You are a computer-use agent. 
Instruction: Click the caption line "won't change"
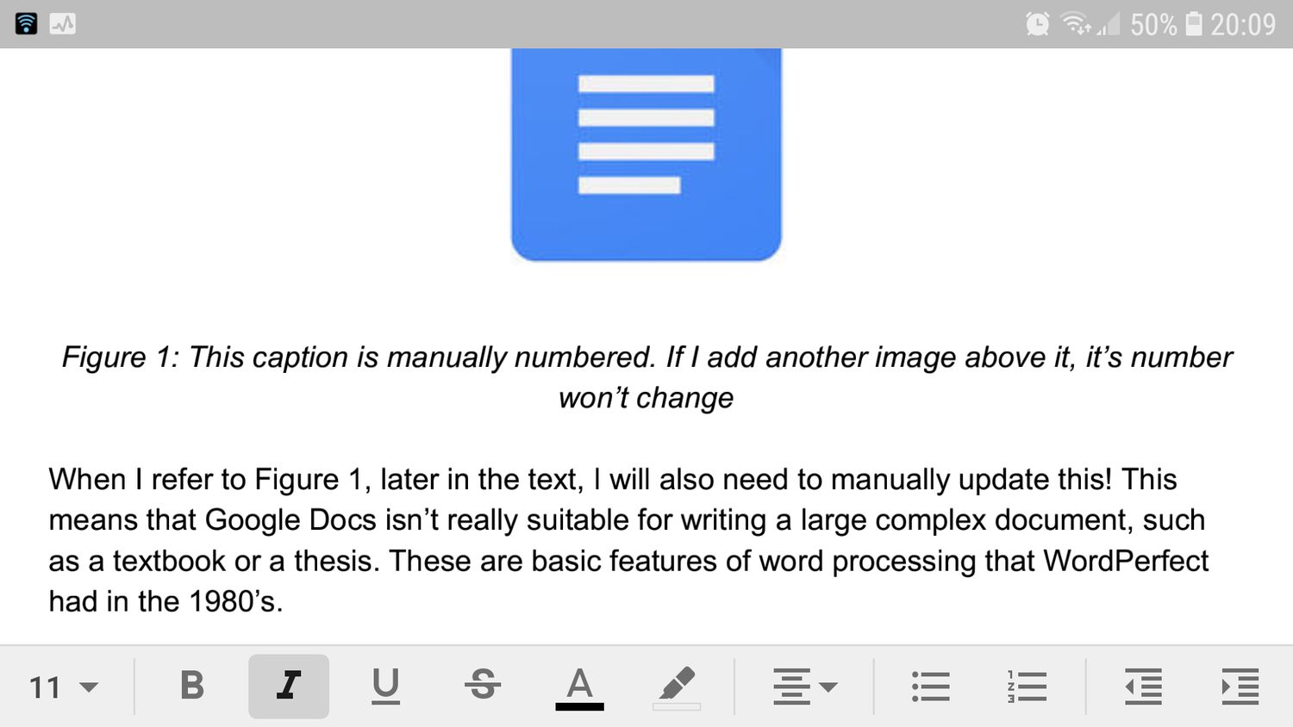pos(646,398)
